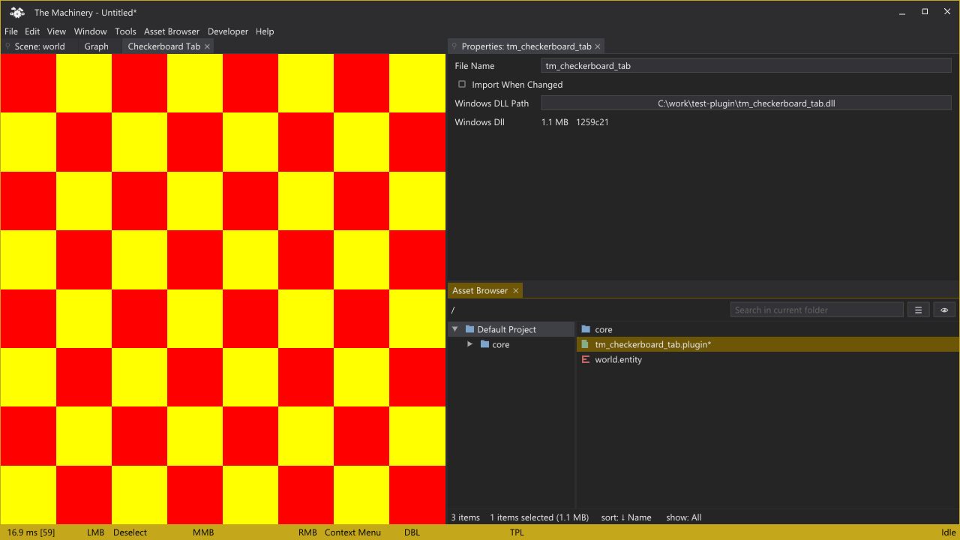Screen dimensions: 960x540
Task: Enable Import When Changed checkbox
Action: point(462,84)
